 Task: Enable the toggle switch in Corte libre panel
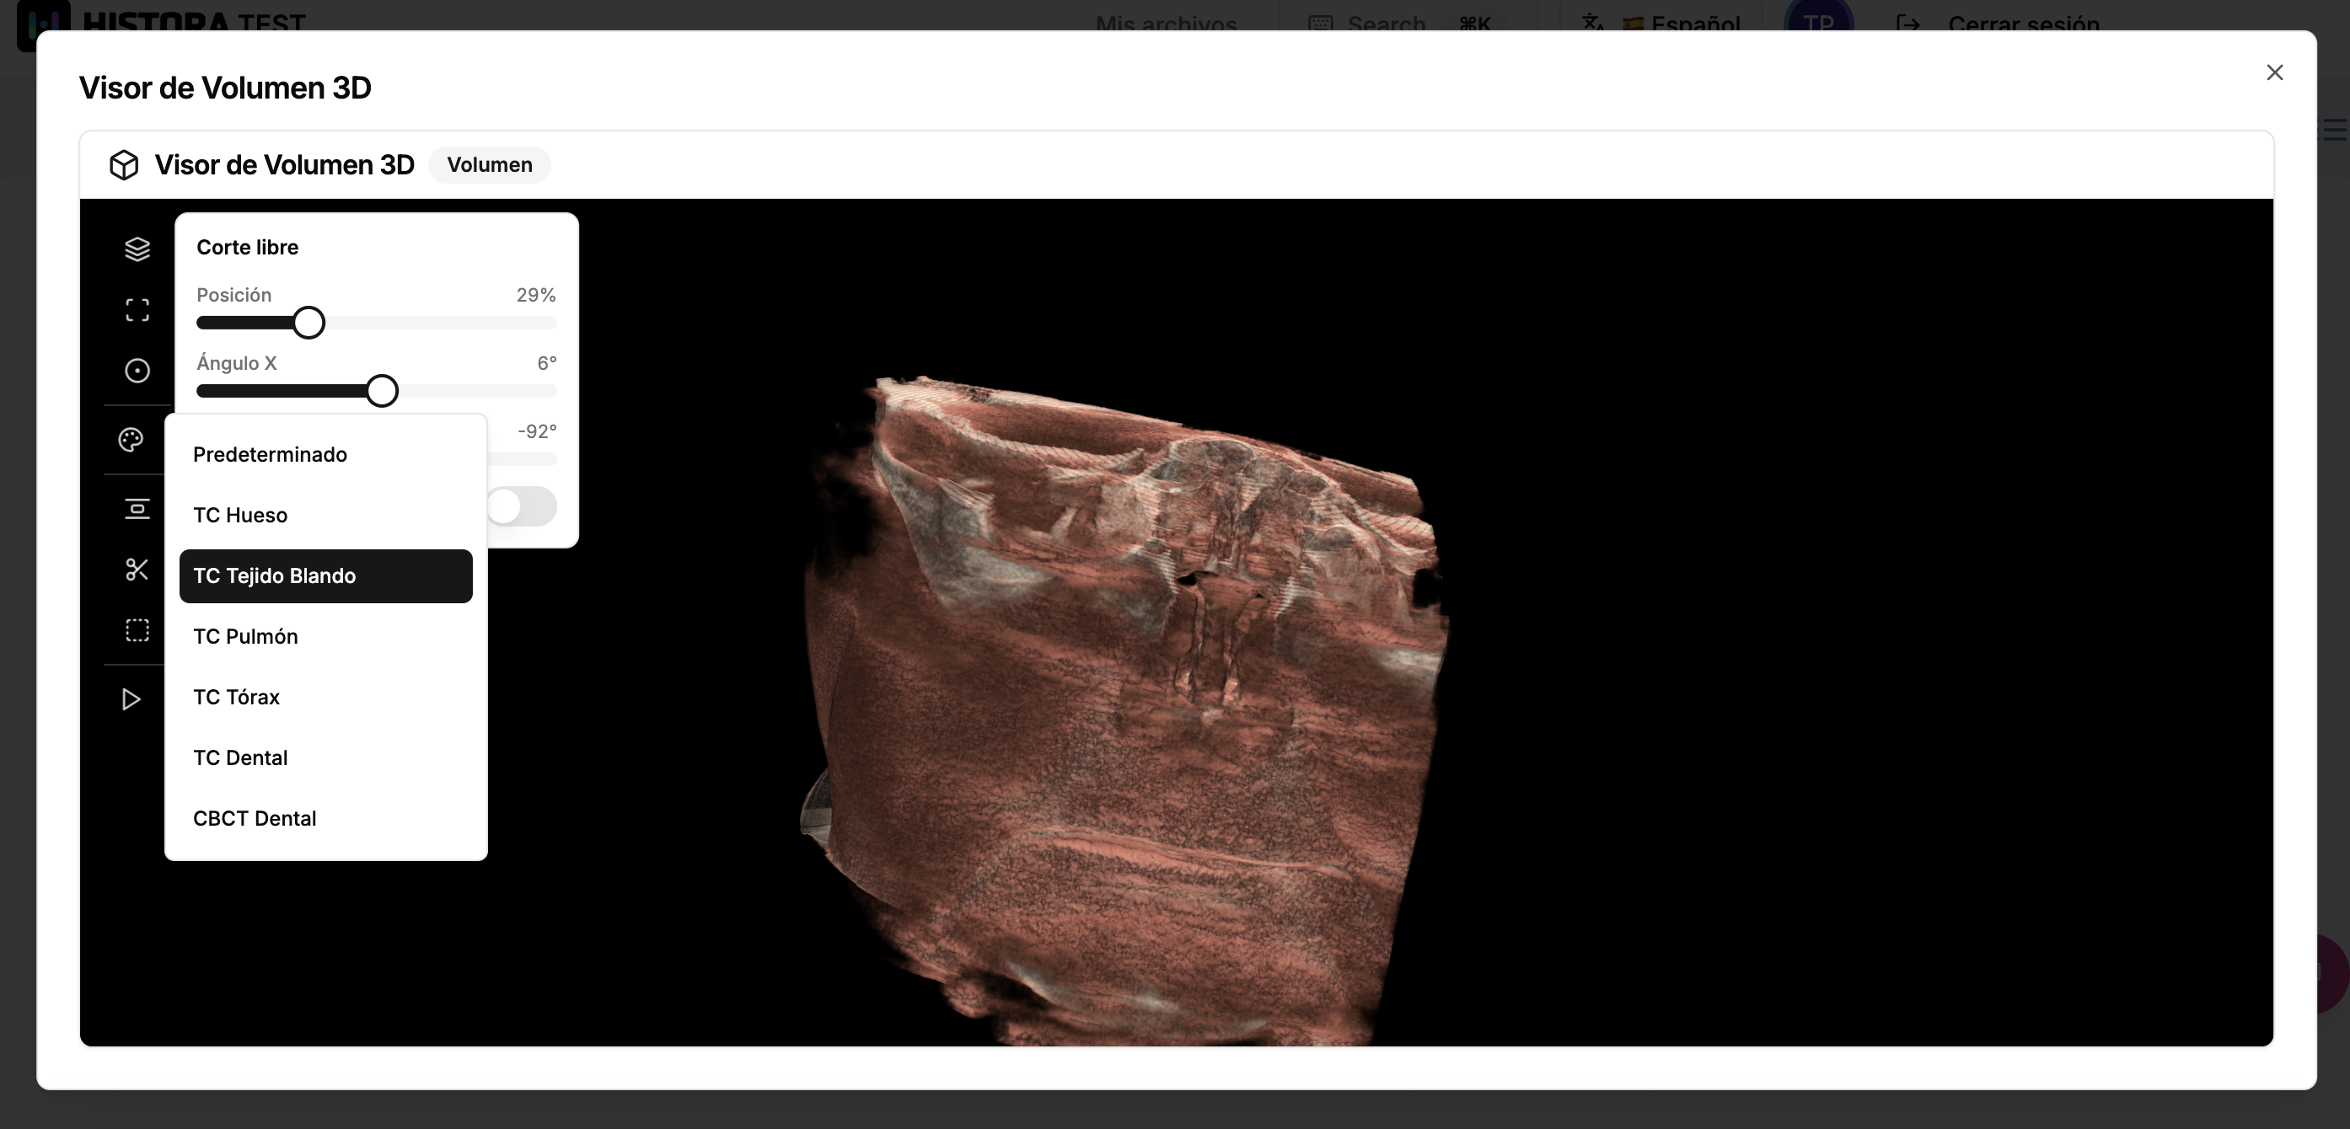523,506
